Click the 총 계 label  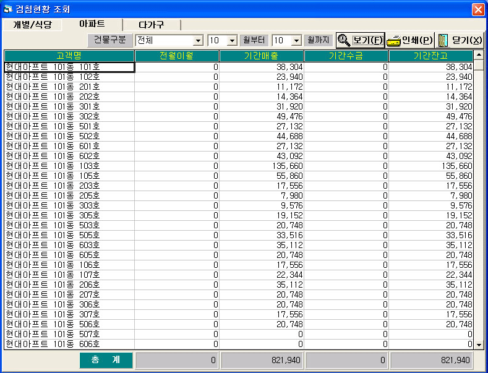point(106,360)
